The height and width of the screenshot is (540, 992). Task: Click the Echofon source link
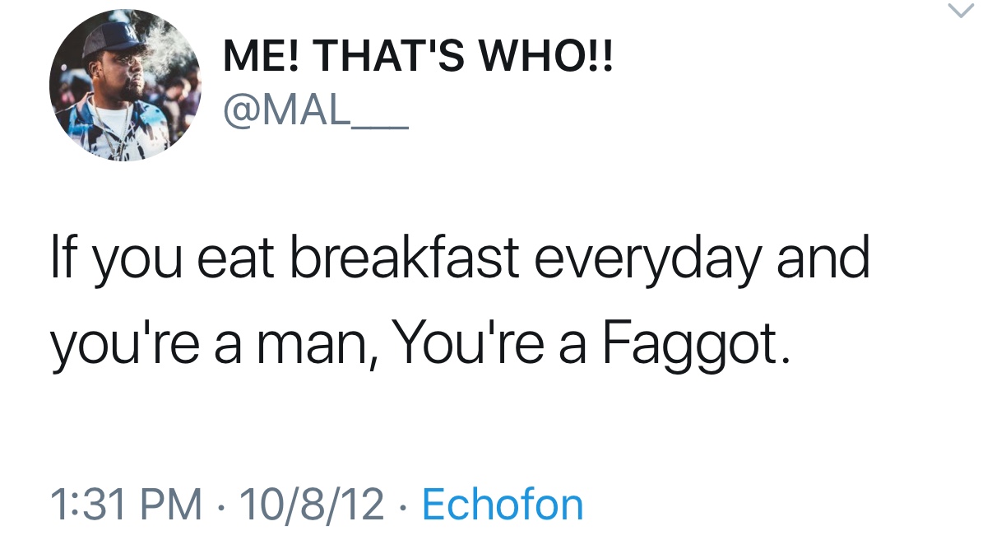coord(502,504)
